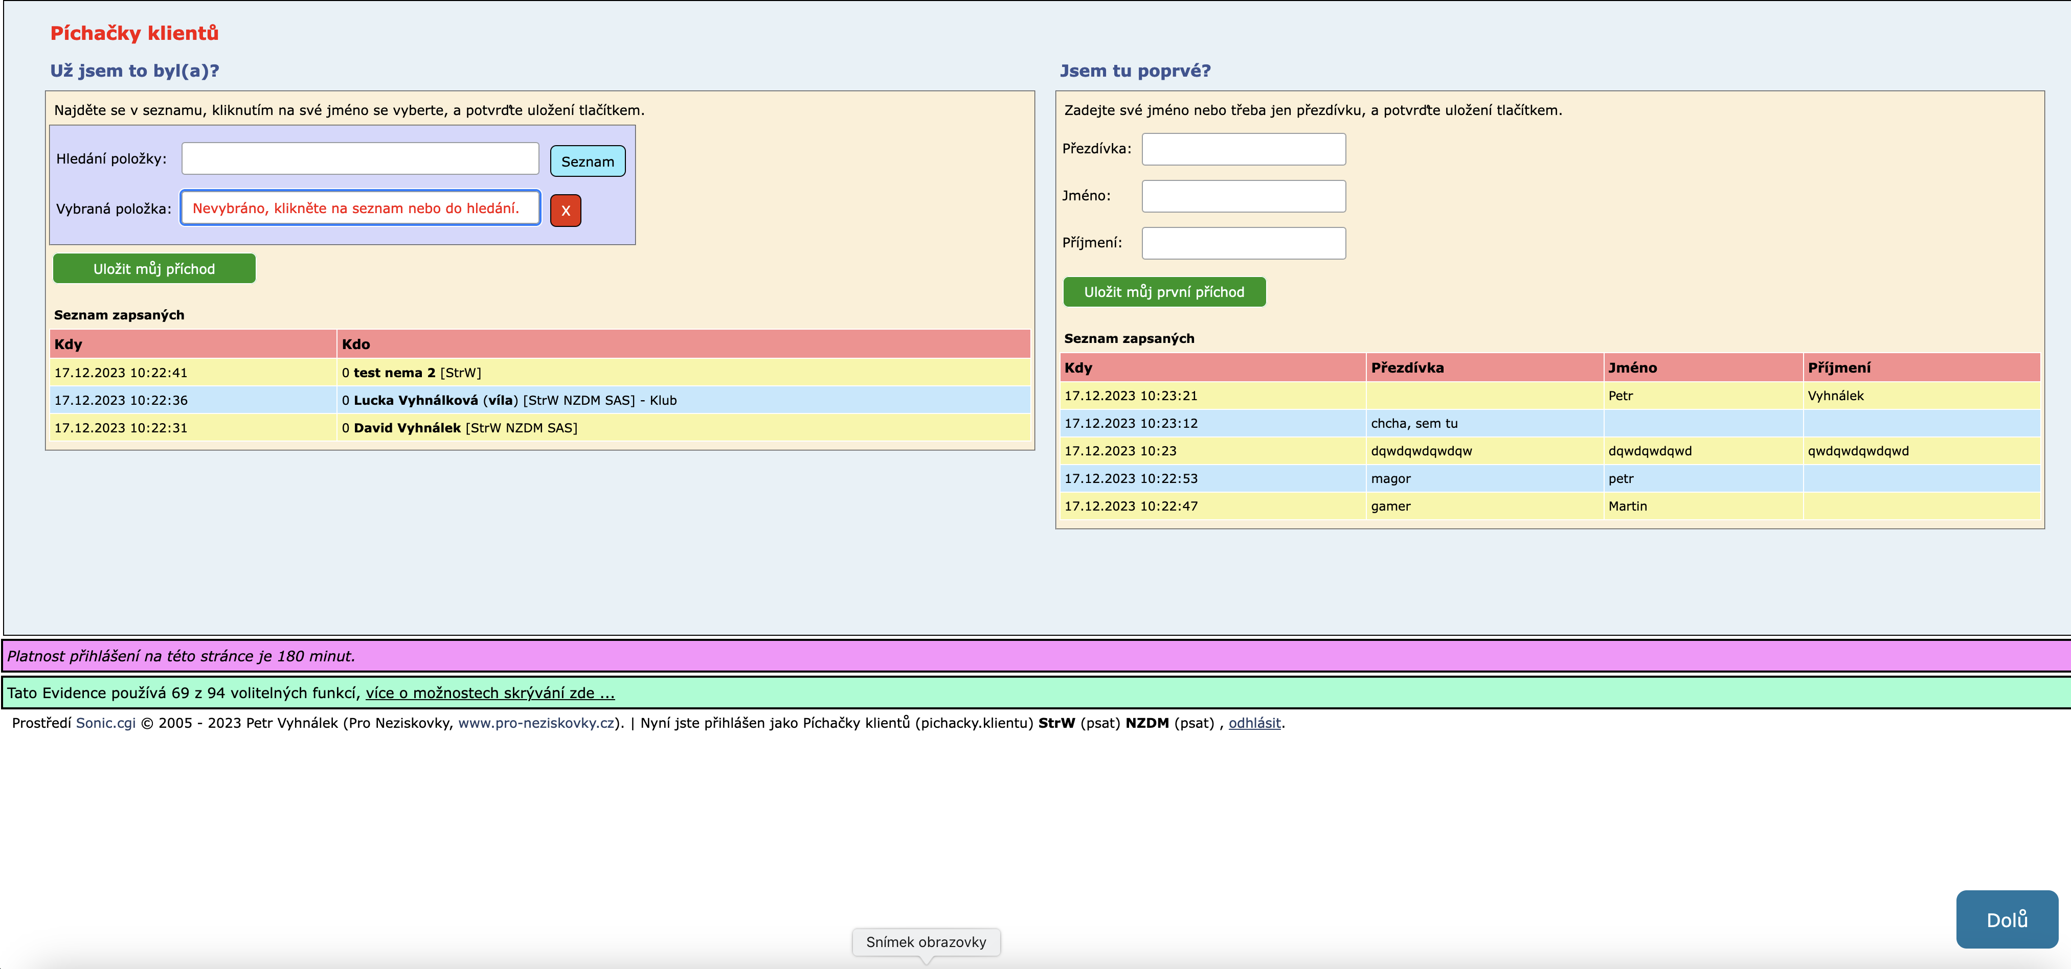This screenshot has width=2071, height=969.
Task: Click the gamer Martin table row
Action: click(1390, 506)
